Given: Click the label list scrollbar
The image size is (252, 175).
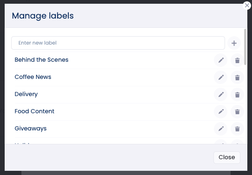Looking at the screenshot, I should click(245, 47).
